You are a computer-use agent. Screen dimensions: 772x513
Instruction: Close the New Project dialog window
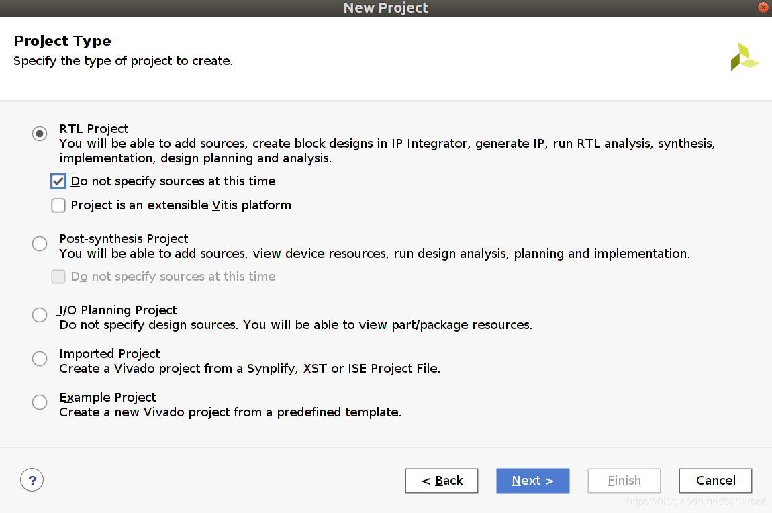click(763, 7)
